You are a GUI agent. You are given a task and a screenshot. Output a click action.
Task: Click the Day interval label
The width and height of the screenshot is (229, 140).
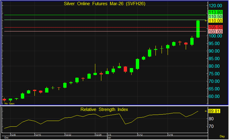tap(222, 136)
